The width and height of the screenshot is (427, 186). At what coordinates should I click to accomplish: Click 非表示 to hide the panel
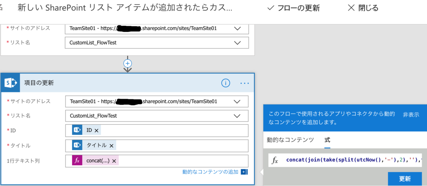coord(411,114)
